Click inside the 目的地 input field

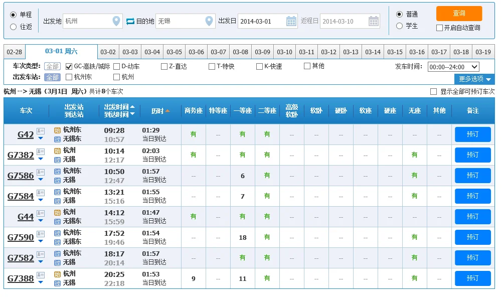pos(181,21)
